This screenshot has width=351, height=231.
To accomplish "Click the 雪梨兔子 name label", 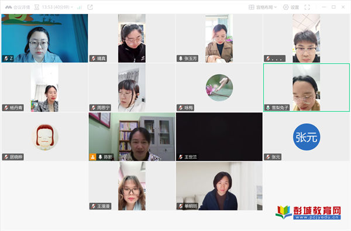I will tap(280, 108).
